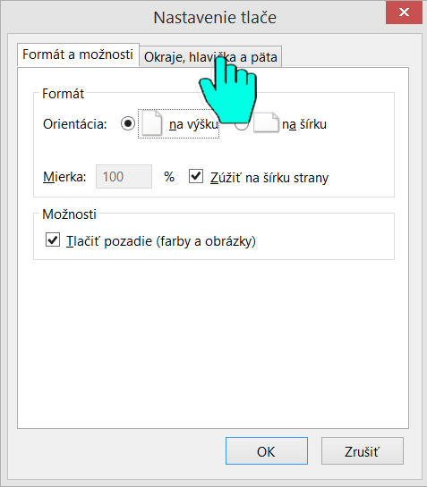Image resolution: width=427 pixels, height=487 pixels.
Task: Click into the Mierka percentage field
Action: [x=124, y=176]
